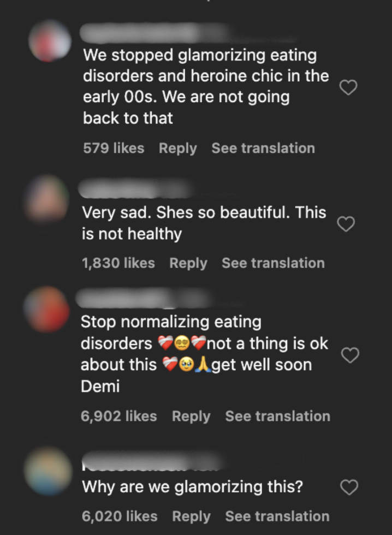Like the "Very sad. Shes so beautiful" comment
Screen dimensions: 392x535
click(x=346, y=224)
